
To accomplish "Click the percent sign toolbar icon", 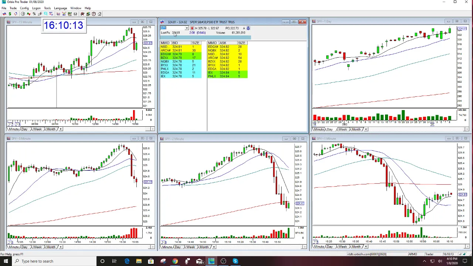I will click(34, 14).
